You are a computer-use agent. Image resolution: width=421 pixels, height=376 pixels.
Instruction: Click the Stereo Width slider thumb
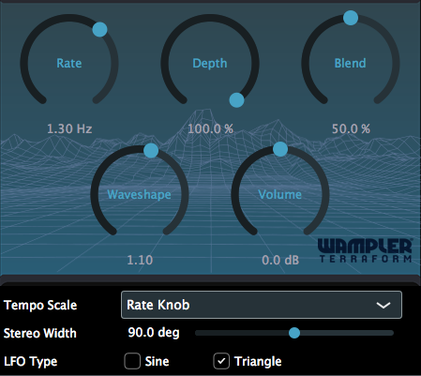[294, 333]
